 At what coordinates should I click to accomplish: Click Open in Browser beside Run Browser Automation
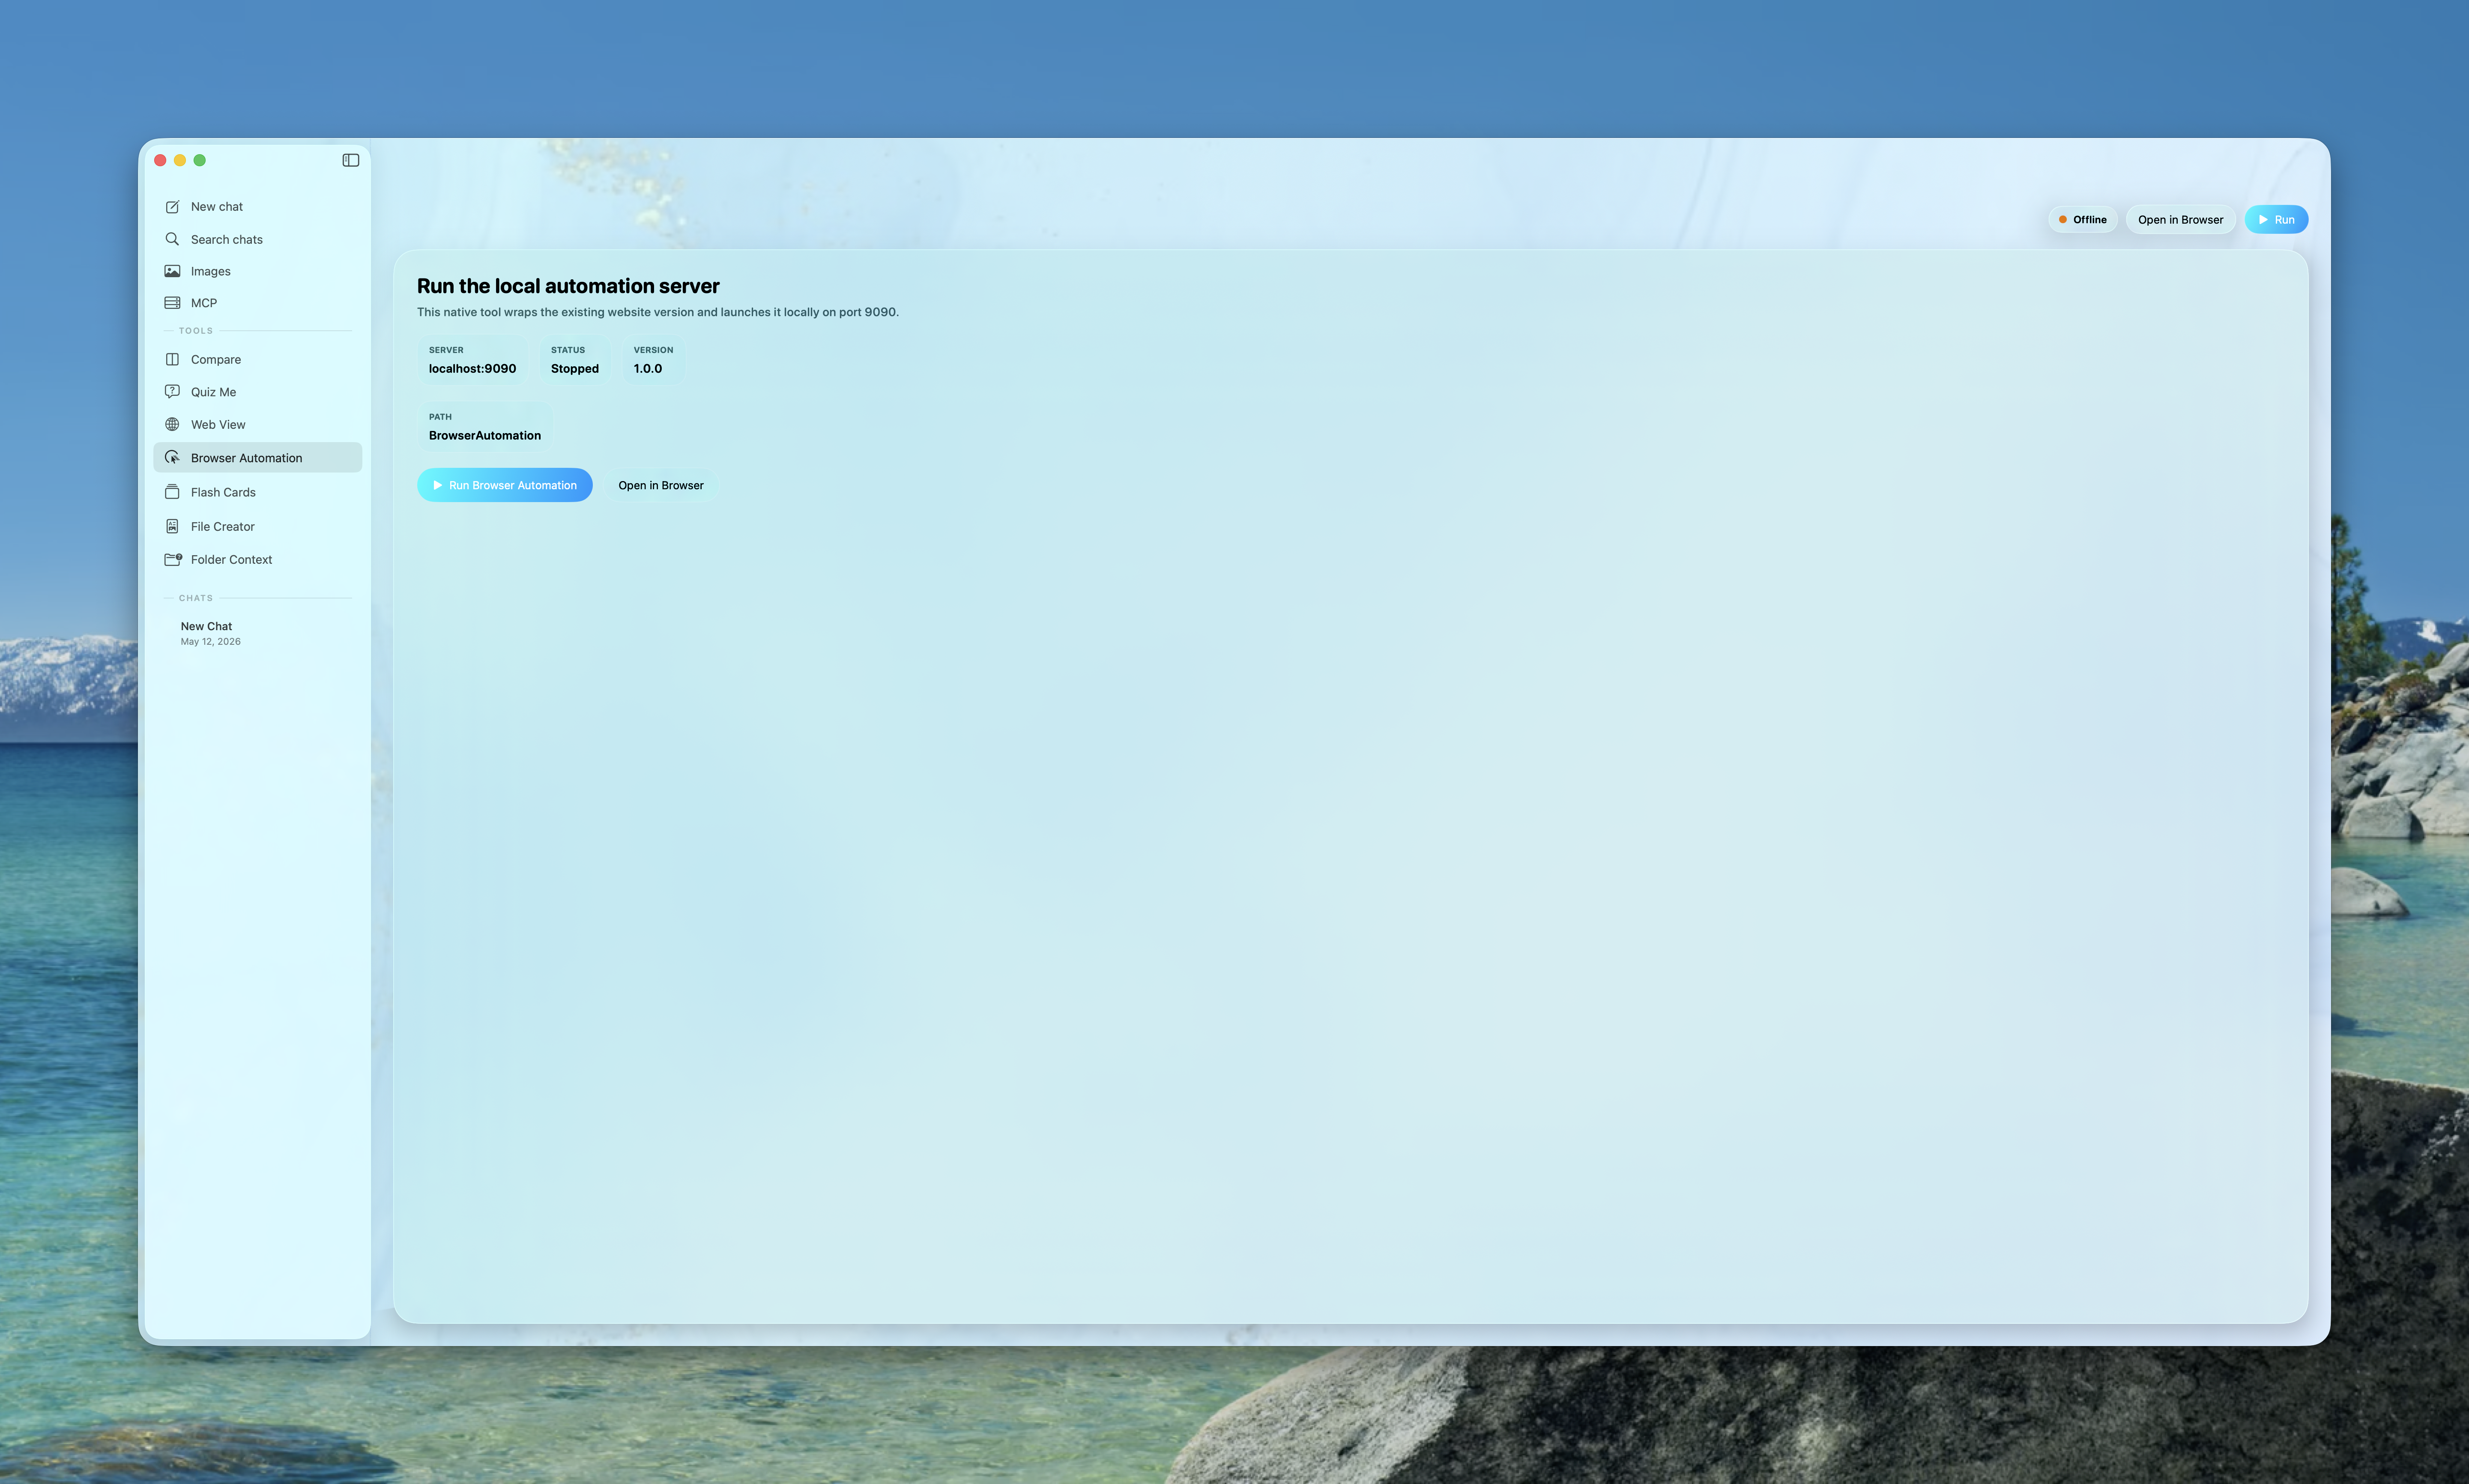tap(661, 485)
